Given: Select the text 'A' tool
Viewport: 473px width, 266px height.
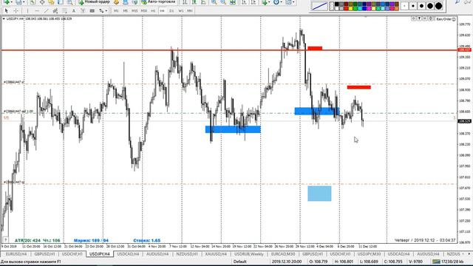Looking at the screenshot, I should coord(74,11).
